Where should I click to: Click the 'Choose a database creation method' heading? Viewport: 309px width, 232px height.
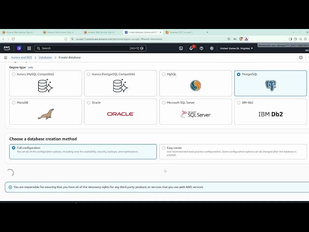[43, 139]
